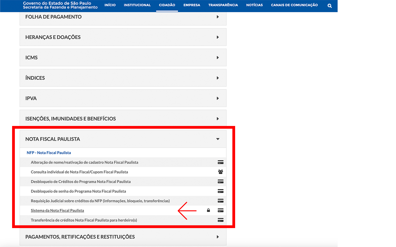Open the INSTITUCIONAL menu
The width and height of the screenshot is (396, 247).
click(137, 5)
